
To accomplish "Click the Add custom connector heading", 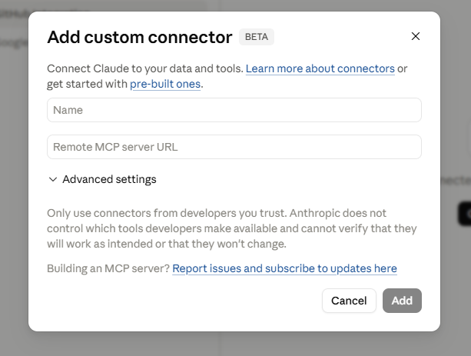I will click(x=140, y=37).
